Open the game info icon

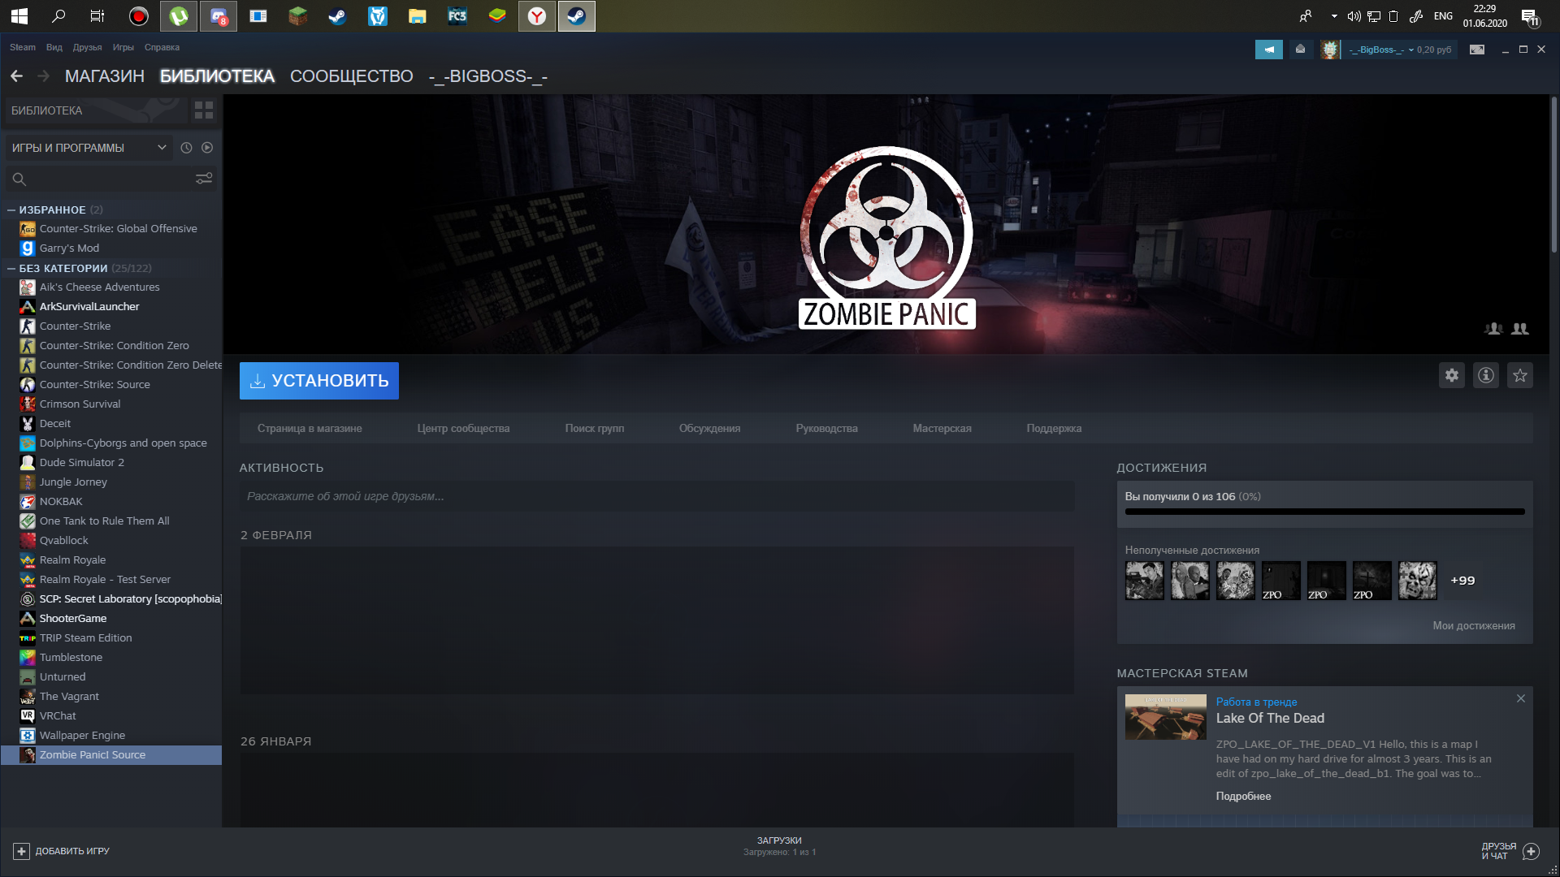1486,375
